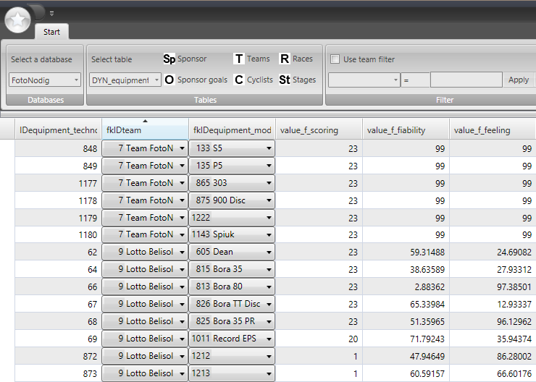This screenshot has height=382, width=536.
Task: Click the star application orb button
Action: click(16, 20)
